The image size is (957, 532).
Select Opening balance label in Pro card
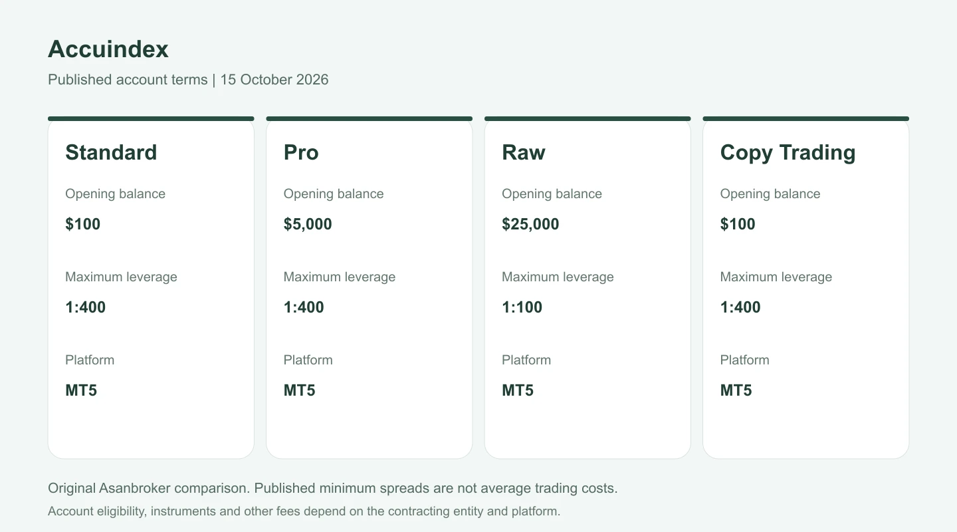click(x=334, y=194)
